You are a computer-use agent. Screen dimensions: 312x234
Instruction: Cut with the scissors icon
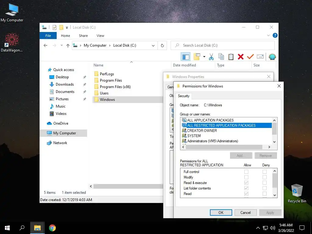211,57
